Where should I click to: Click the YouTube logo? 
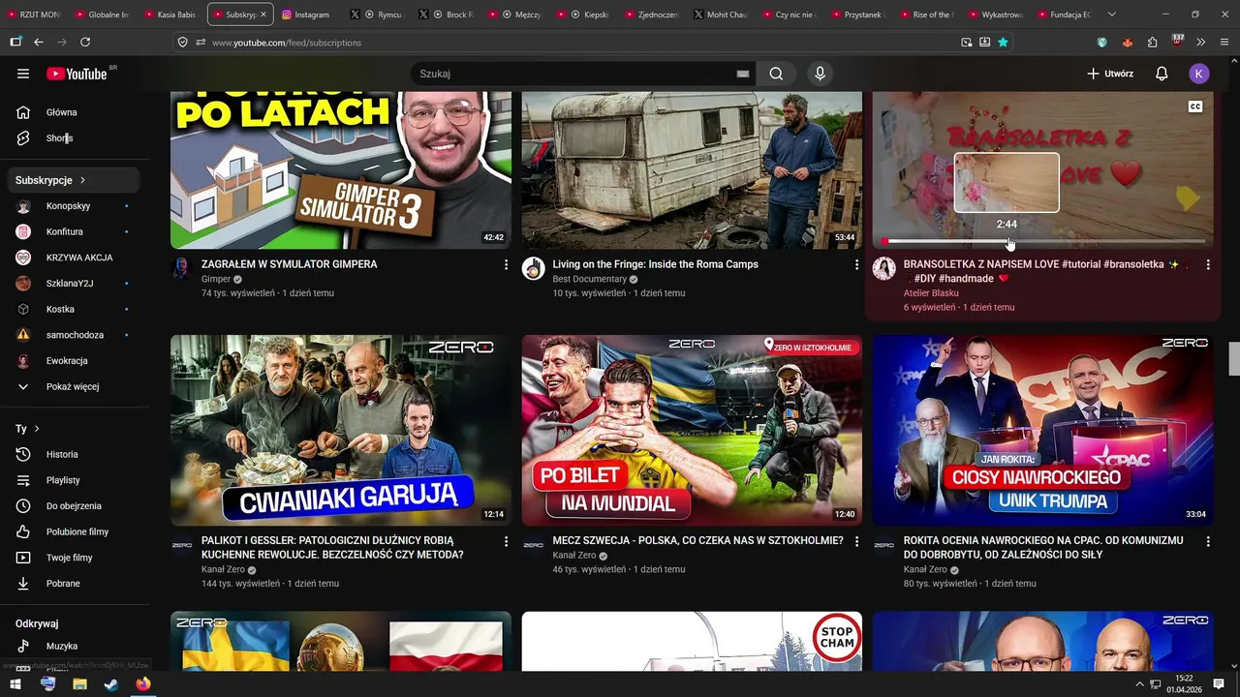(77, 74)
